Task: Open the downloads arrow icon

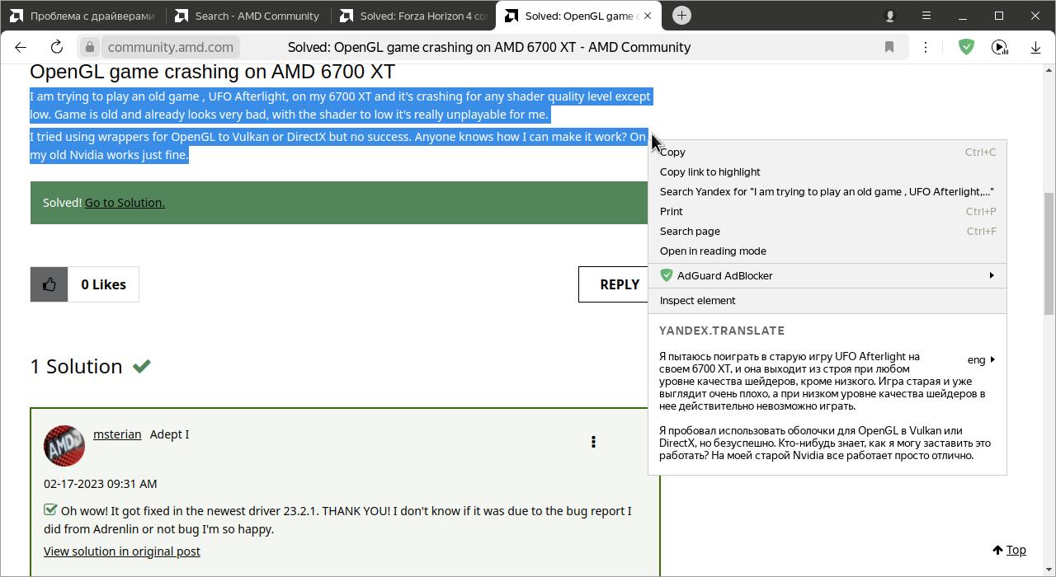Action: point(1035,47)
